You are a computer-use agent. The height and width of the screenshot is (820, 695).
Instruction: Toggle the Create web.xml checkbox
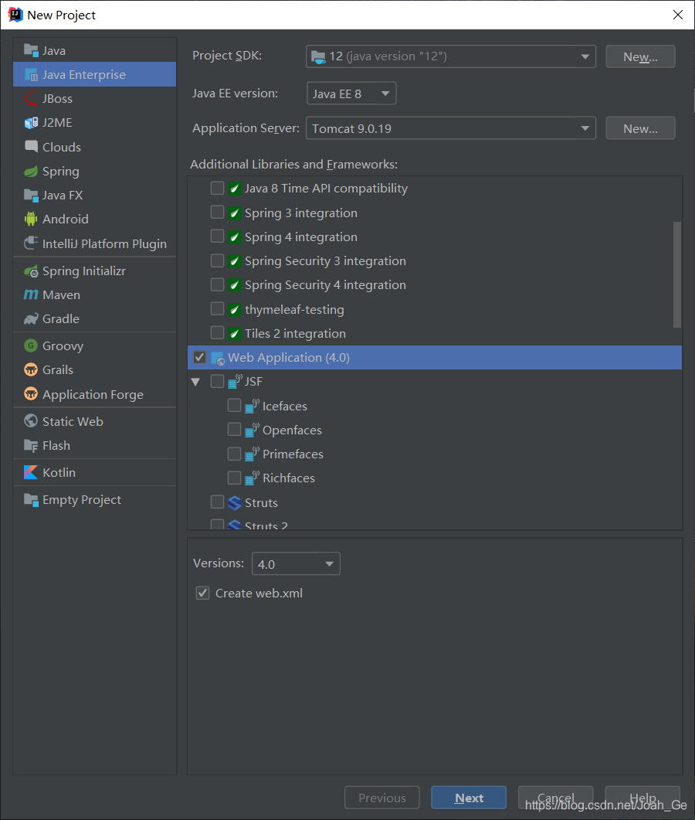[x=203, y=593]
